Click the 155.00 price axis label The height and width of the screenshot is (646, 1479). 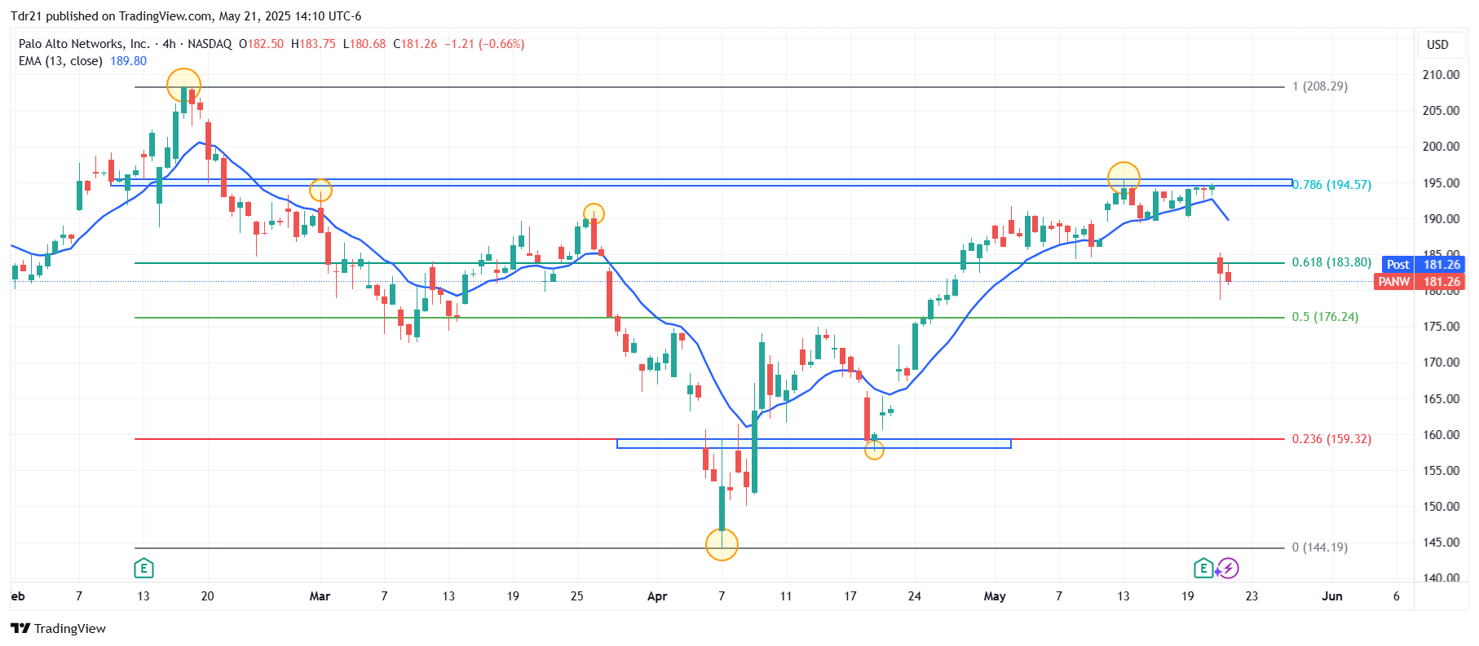pos(1441,471)
